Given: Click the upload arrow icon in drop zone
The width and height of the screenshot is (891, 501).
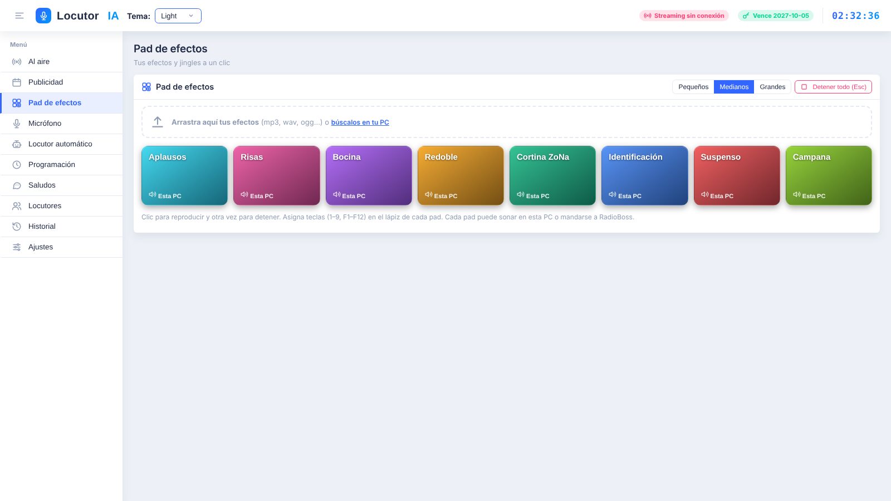Looking at the screenshot, I should [158, 122].
